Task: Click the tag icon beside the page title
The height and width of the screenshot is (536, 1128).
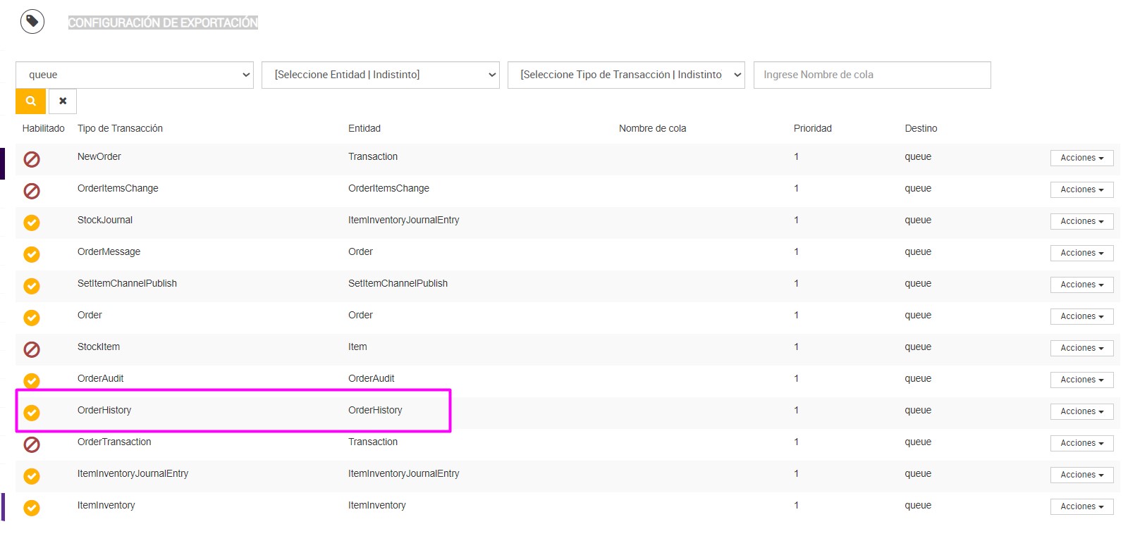Action: [x=32, y=21]
